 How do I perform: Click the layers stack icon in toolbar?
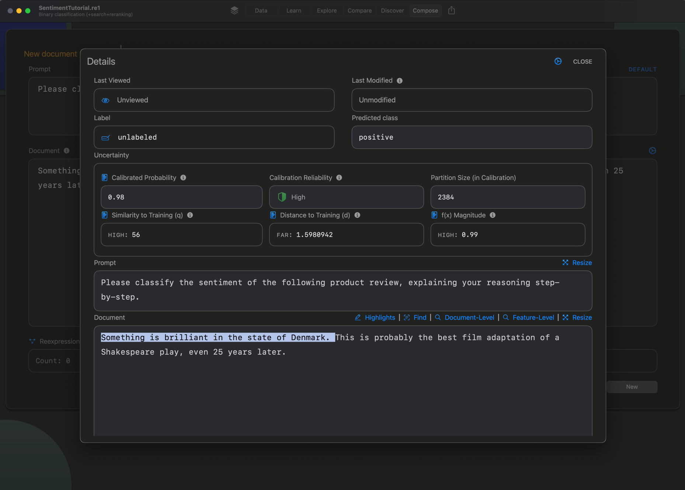[234, 10]
